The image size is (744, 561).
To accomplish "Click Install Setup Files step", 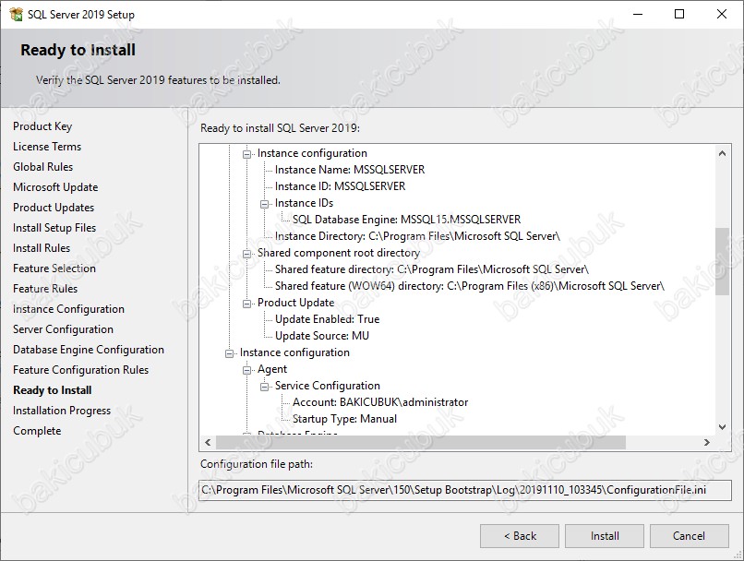I will [x=54, y=228].
